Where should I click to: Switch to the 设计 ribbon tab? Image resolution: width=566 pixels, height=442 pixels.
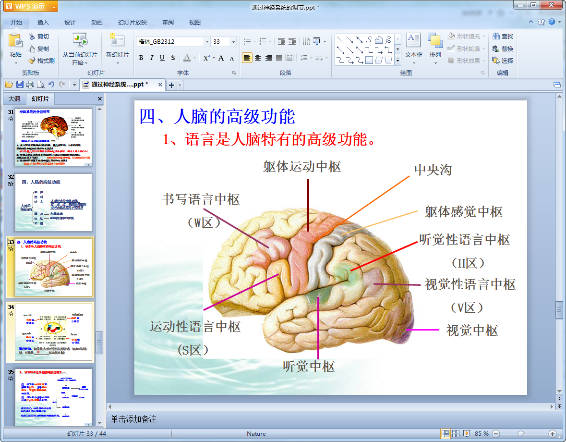coord(70,23)
